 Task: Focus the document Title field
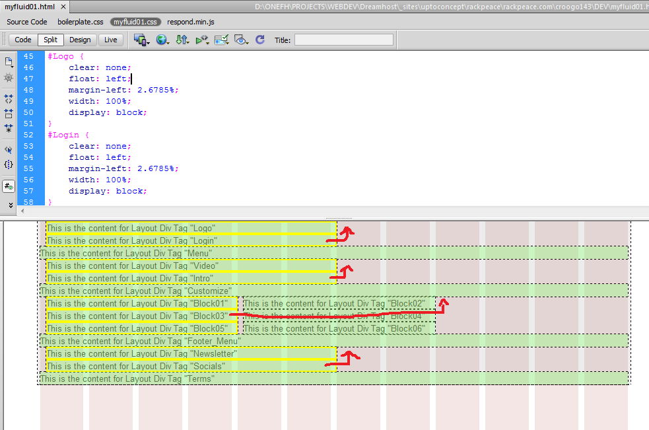[343, 40]
